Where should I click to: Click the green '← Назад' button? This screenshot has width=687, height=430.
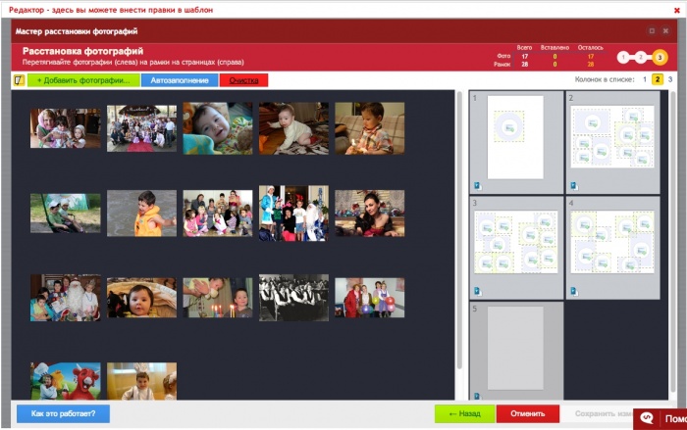[x=465, y=413]
